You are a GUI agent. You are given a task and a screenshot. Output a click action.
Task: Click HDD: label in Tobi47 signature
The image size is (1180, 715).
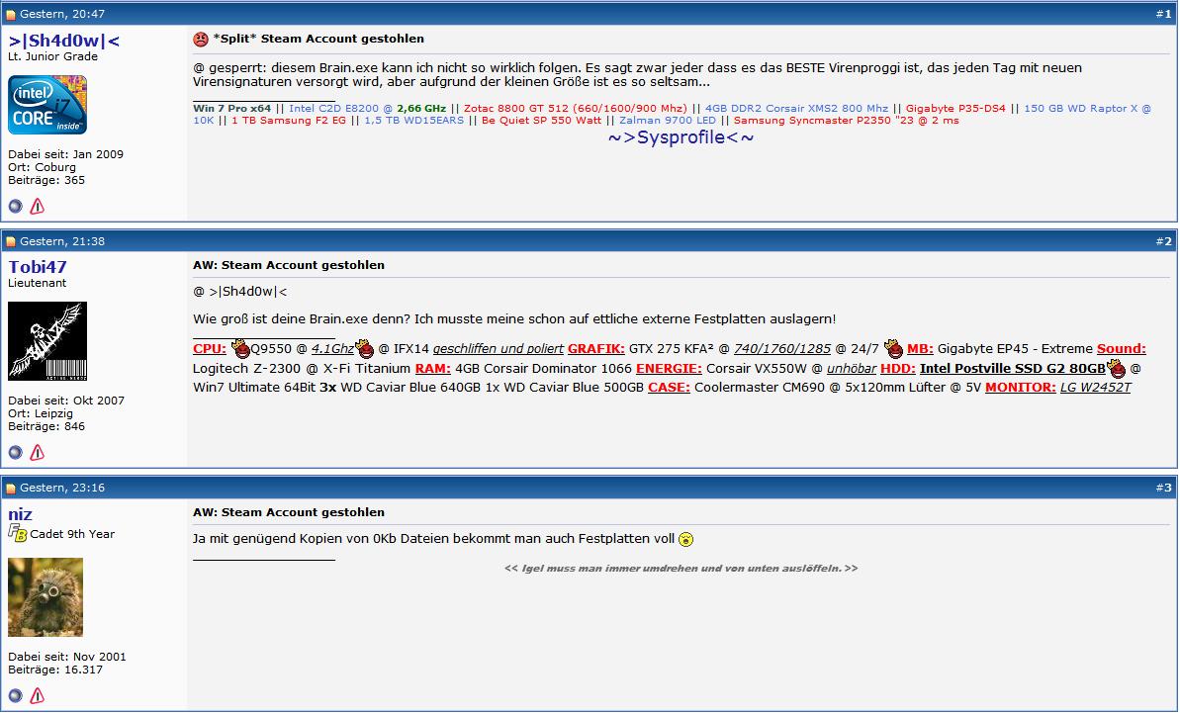coord(898,369)
